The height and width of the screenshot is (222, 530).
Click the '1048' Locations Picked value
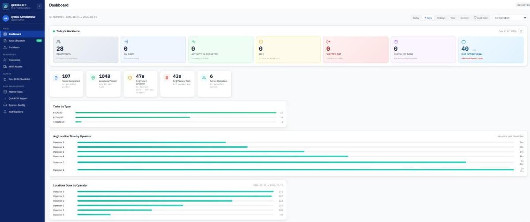pos(105,76)
